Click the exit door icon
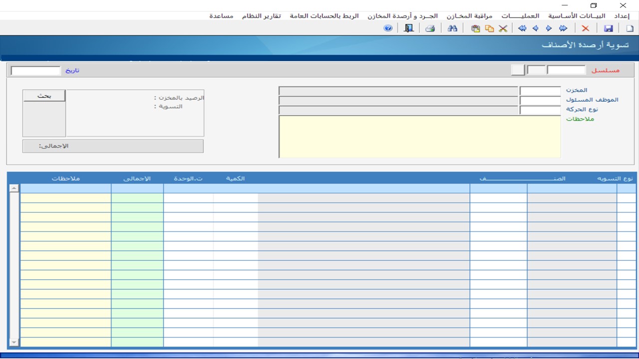 click(x=409, y=28)
